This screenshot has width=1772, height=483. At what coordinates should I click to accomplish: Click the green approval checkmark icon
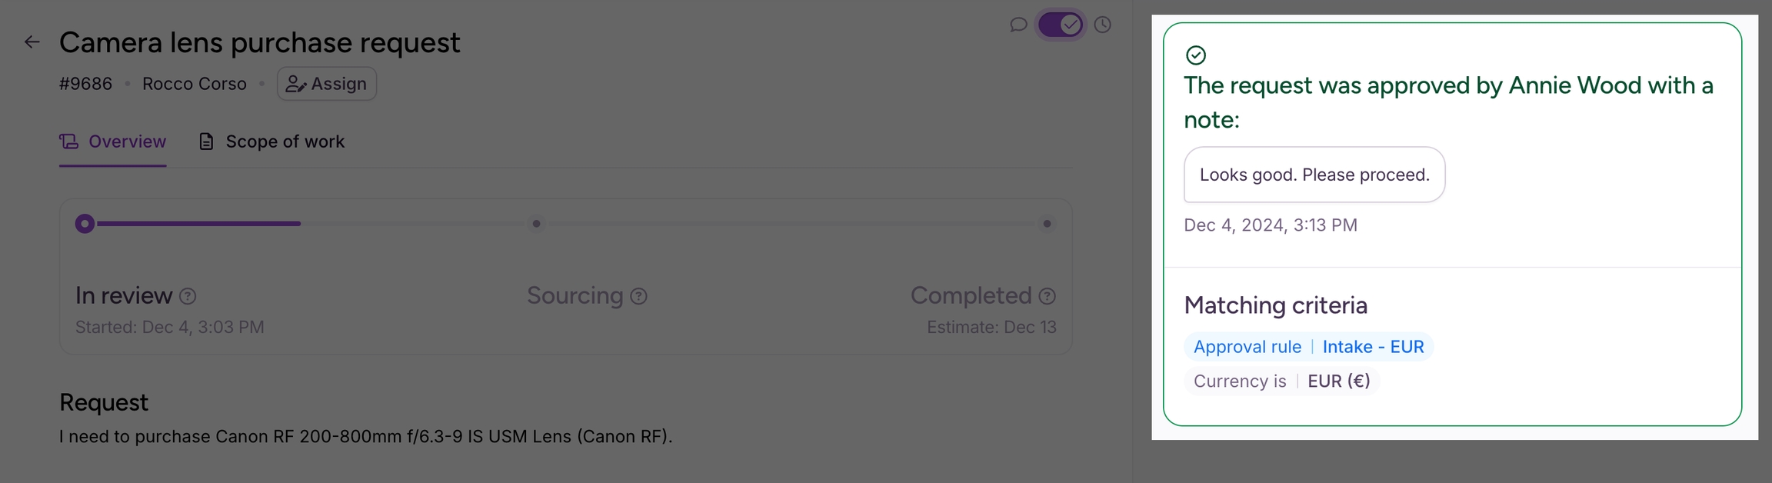tap(1196, 55)
